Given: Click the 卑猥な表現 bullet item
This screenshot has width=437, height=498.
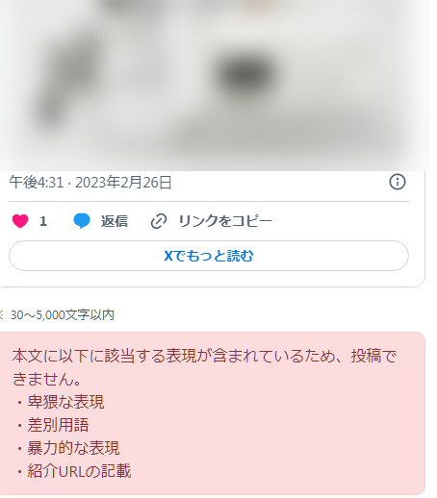Looking at the screenshot, I should (65, 402).
